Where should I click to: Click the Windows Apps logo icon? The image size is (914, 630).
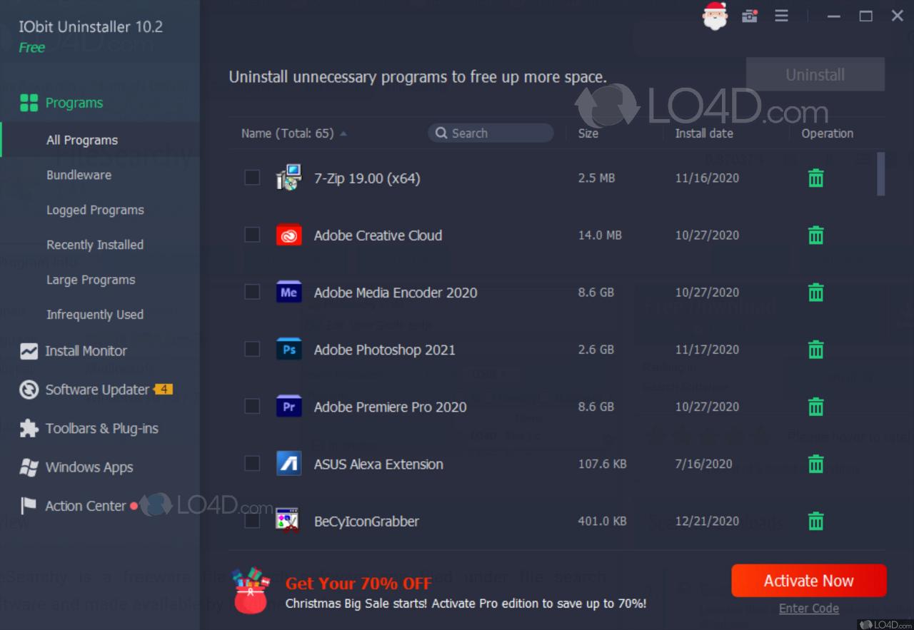[29, 467]
